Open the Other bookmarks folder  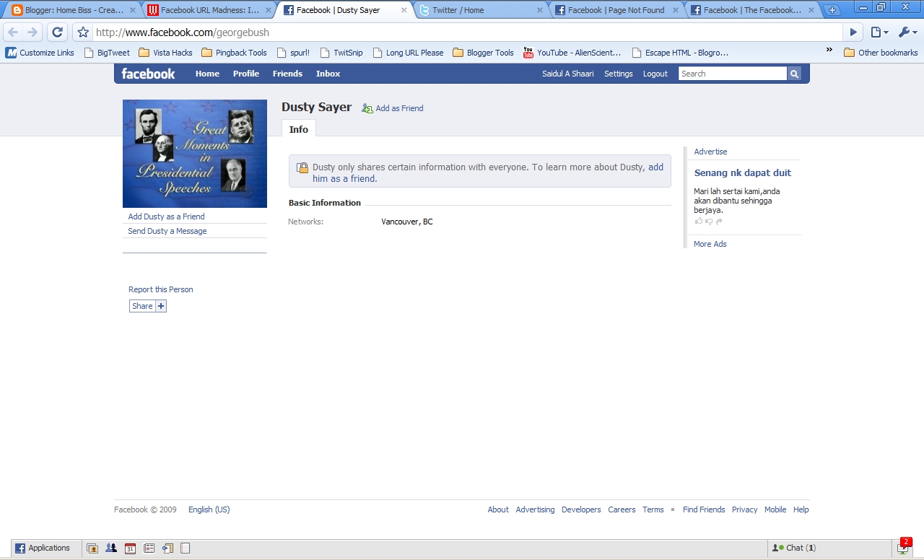pos(880,53)
